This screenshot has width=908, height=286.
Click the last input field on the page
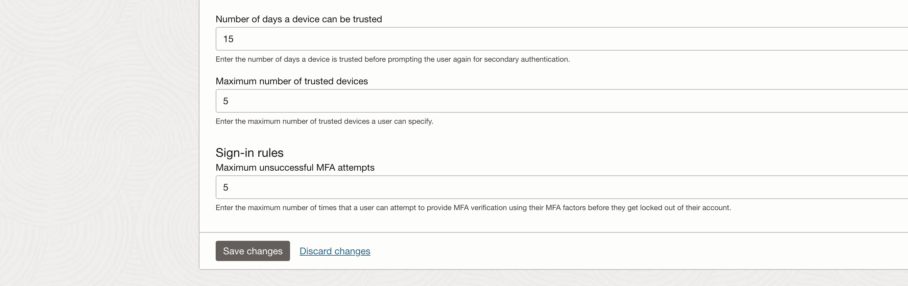pos(423,187)
